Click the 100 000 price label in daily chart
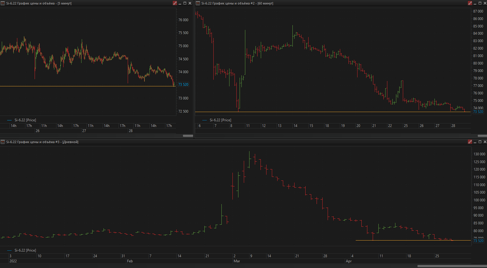 point(479,200)
